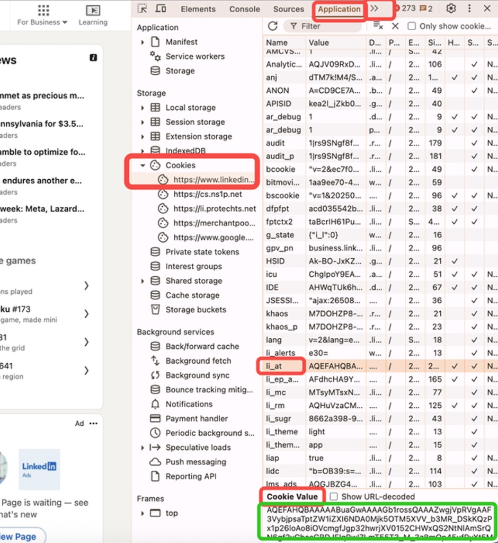This screenshot has width=498, height=543.
Task: Expand Session storage node
Action: coord(143,122)
